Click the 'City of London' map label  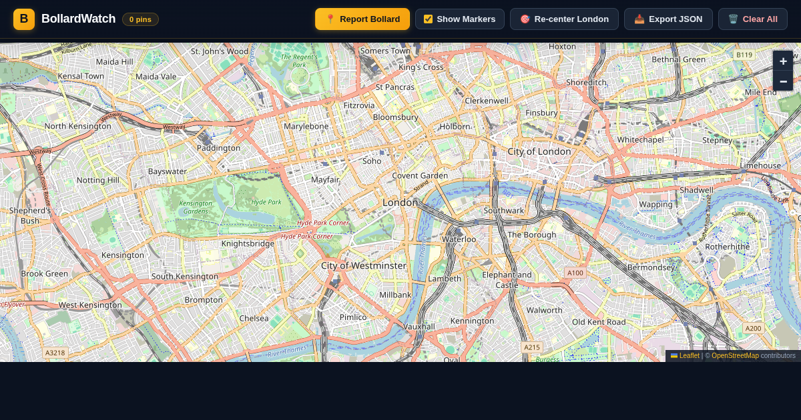539,151
